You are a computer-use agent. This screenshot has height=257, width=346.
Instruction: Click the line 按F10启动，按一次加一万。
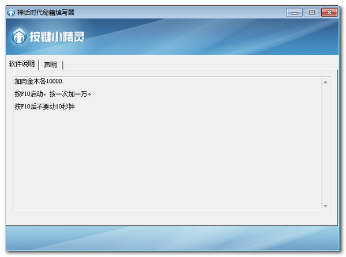52,94
